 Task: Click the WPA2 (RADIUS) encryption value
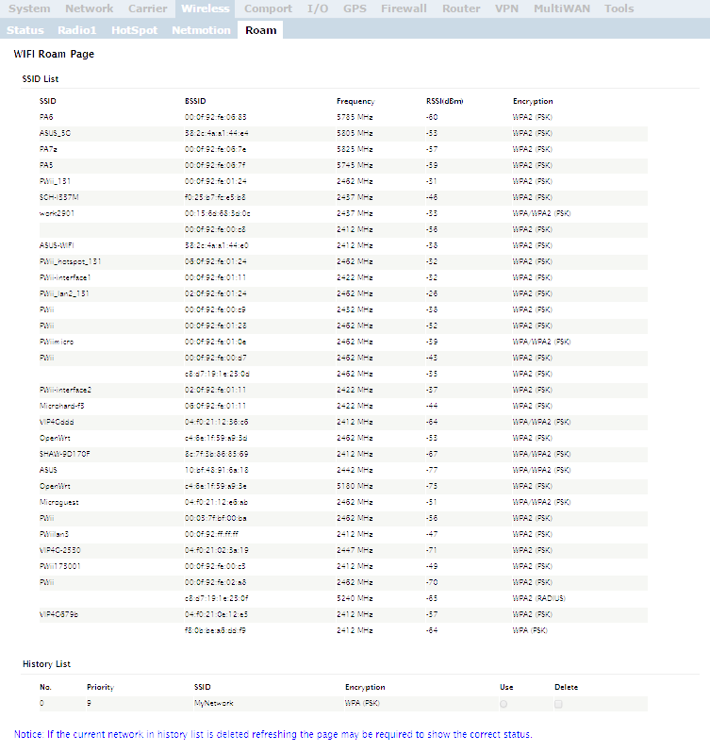pos(539,598)
